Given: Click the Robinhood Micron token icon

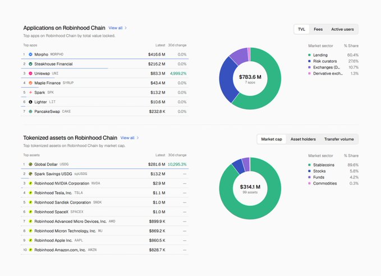Looking at the screenshot, I should click(x=31, y=231).
